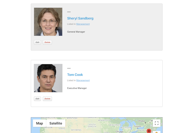Toggle fullscreen map view icon
Image resolution: width=189 pixels, height=133 pixels.
(x=157, y=123)
